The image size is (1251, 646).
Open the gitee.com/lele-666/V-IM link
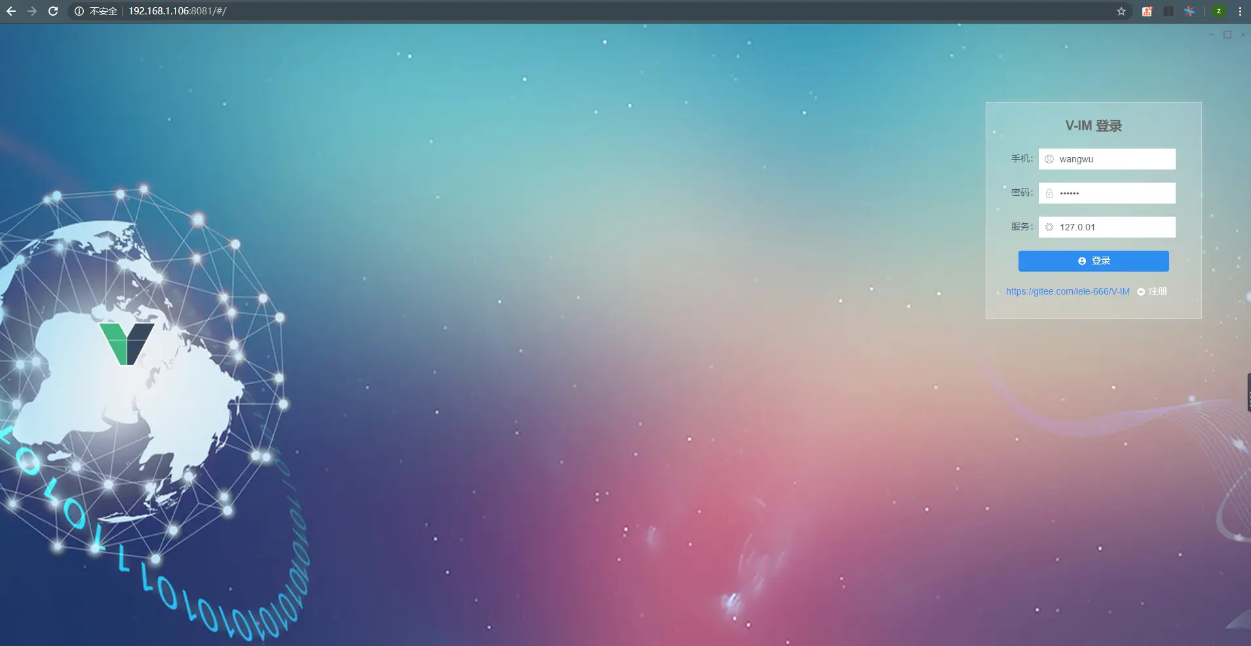pyautogui.click(x=1068, y=291)
